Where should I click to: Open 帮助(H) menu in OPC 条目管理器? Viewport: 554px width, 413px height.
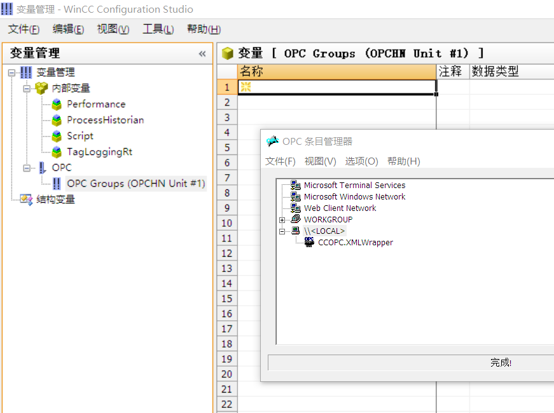(403, 161)
